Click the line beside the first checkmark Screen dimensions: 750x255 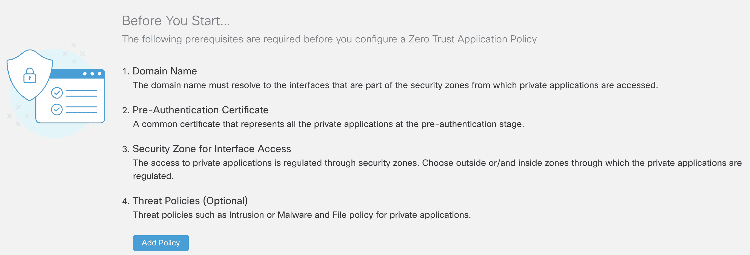81,93
